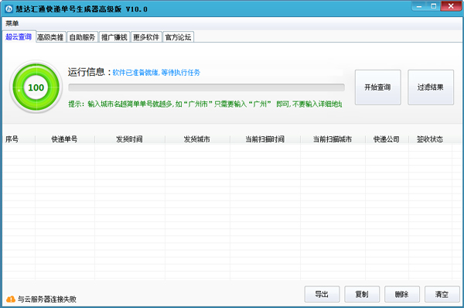Click the 签收状态 column header
464x308 pixels.
(x=430, y=139)
